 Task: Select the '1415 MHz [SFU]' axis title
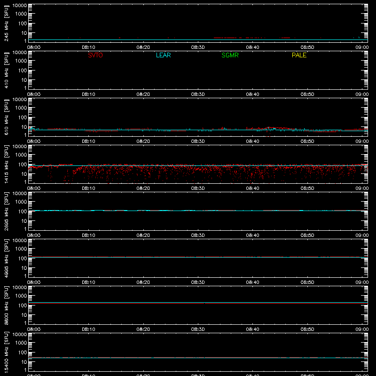[6, 164]
